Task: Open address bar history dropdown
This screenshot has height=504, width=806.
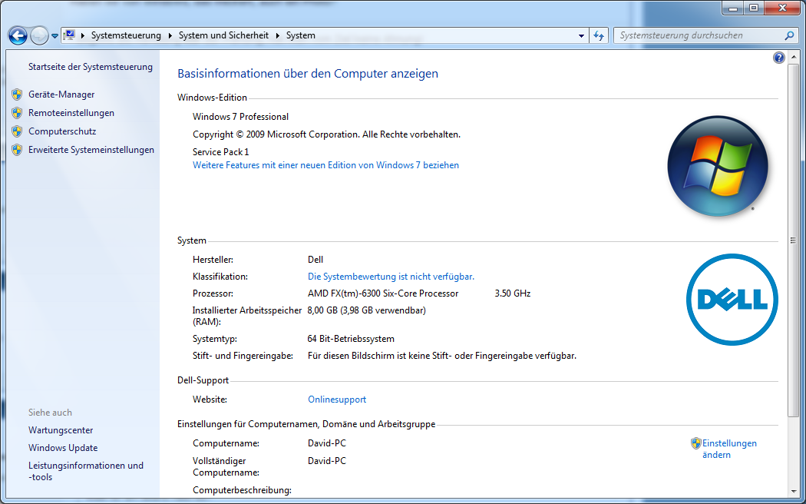Action: 581,35
